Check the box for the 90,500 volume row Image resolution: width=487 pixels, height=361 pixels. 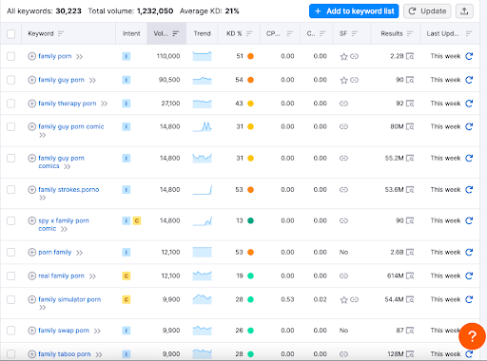tap(11, 80)
